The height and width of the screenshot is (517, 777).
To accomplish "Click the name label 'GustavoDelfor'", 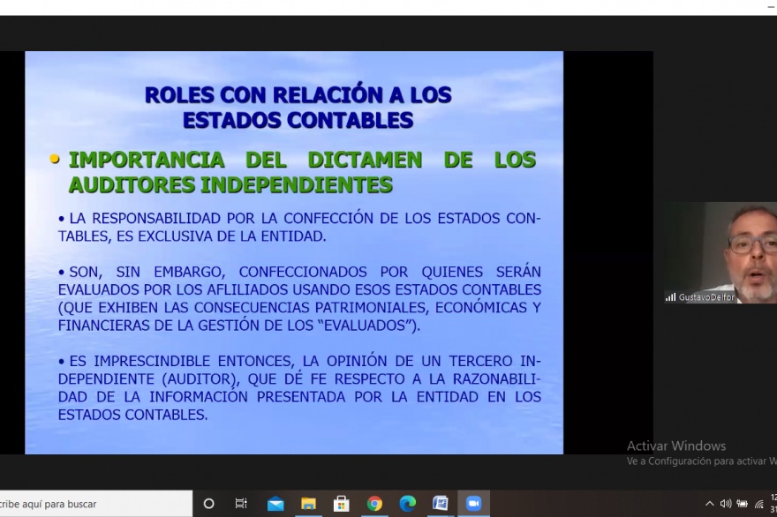I will click(706, 297).
